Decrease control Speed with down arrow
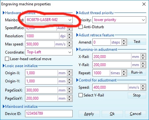 coord(143,89)
